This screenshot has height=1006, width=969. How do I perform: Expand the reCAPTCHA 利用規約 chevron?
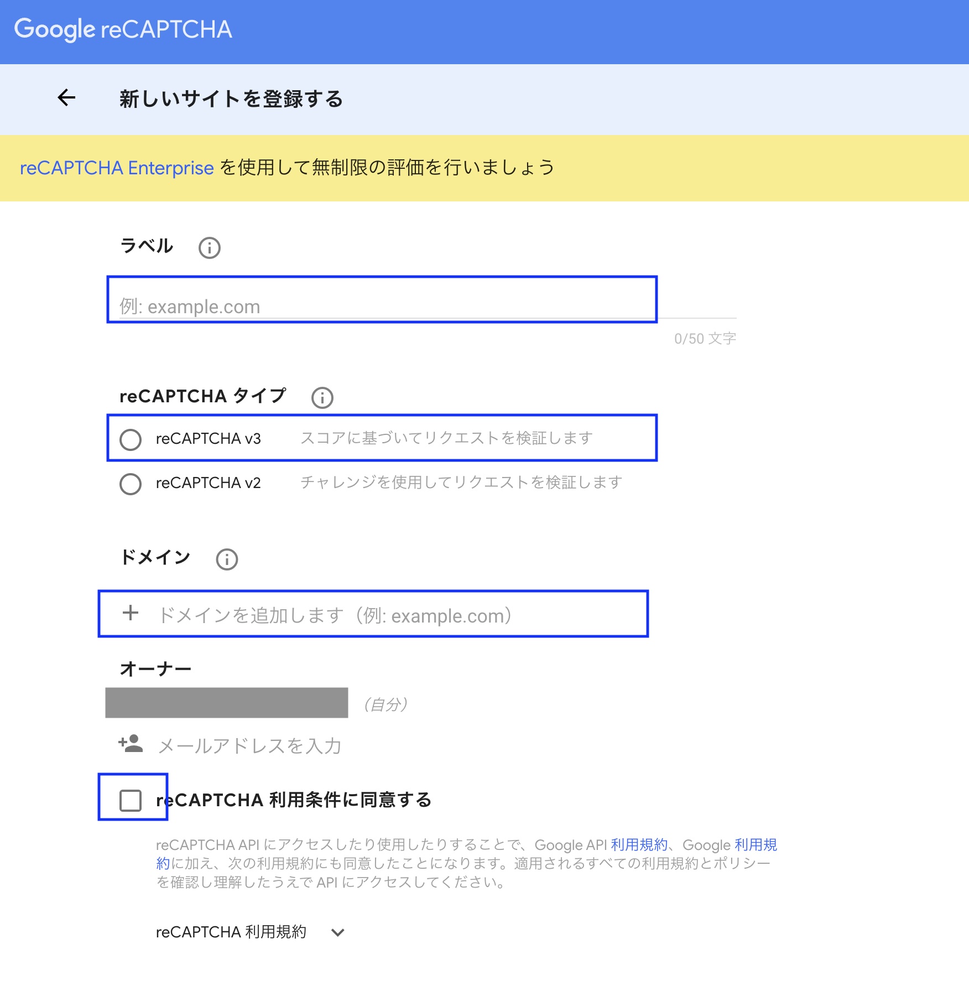(x=338, y=932)
